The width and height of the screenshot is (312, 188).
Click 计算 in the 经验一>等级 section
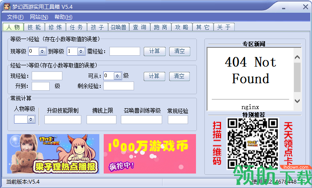[x=154, y=76]
